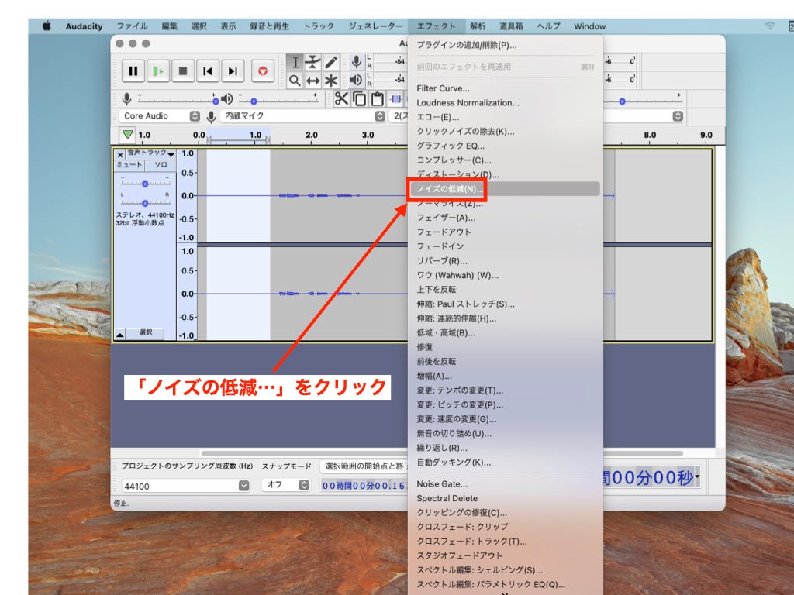Select the Multi-tool asterisk icon
The width and height of the screenshot is (794, 595).
[x=331, y=81]
